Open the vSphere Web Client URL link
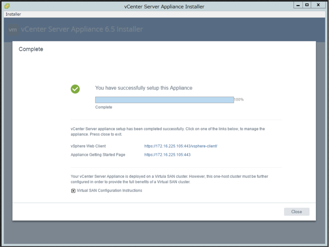Image resolution: width=329 pixels, height=247 pixels. (x=181, y=146)
